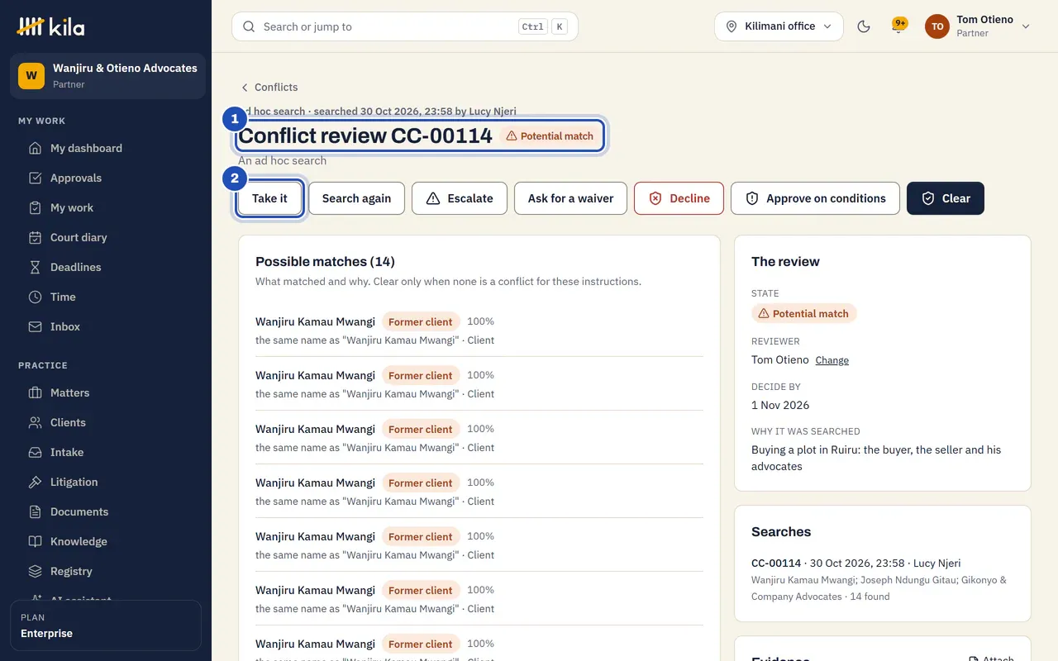Go back to Conflicts via the breadcrumb
Screen dimensions: 1058x661
(x=269, y=87)
